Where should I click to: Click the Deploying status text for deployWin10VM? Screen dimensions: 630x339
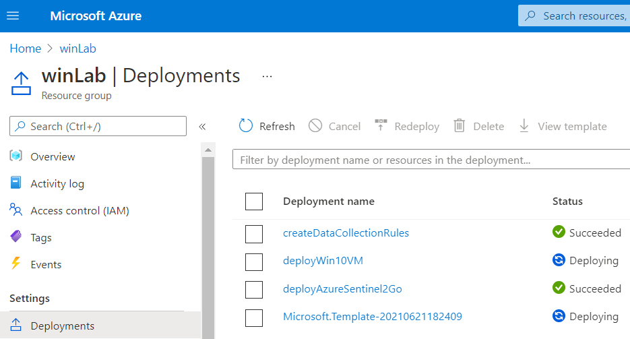[594, 261]
